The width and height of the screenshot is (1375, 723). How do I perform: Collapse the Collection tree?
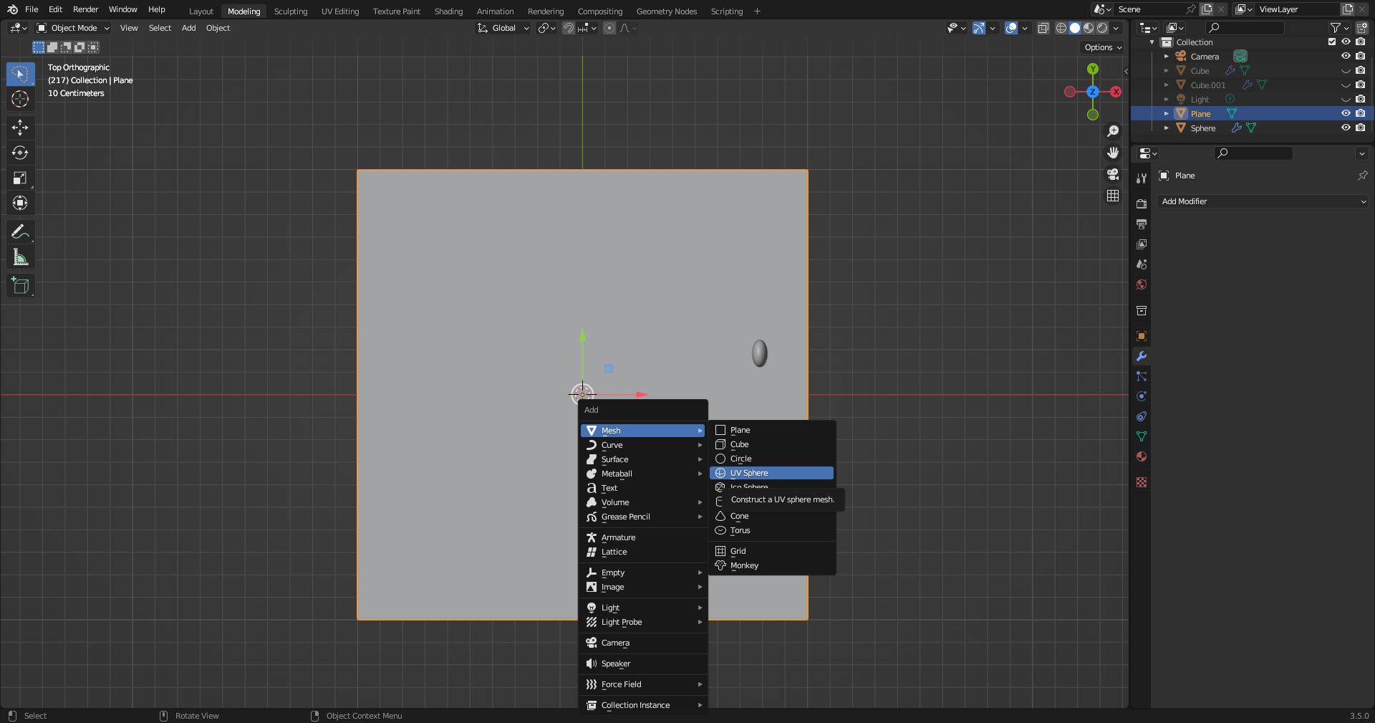pos(1152,42)
